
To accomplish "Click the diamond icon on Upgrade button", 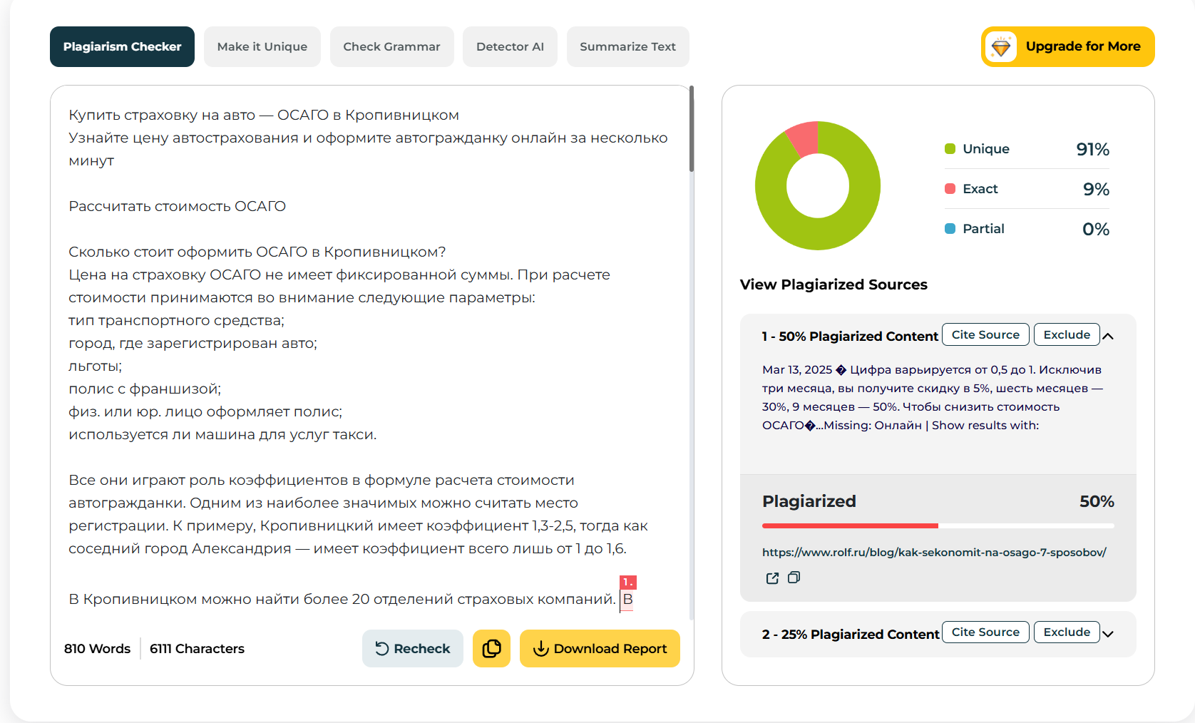I will (x=1001, y=47).
